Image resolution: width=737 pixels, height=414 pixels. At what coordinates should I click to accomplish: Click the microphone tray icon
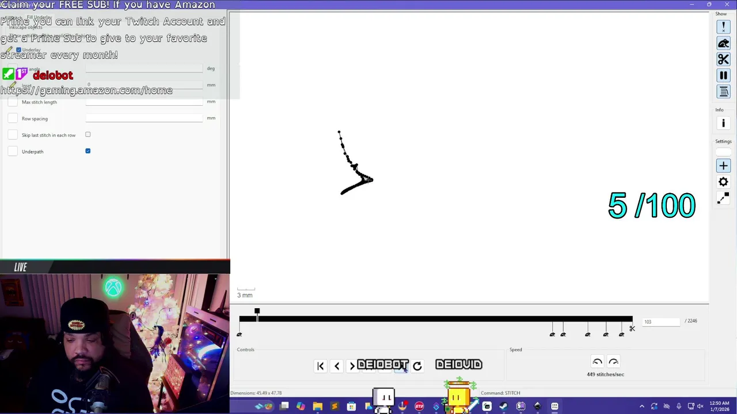pos(679,407)
